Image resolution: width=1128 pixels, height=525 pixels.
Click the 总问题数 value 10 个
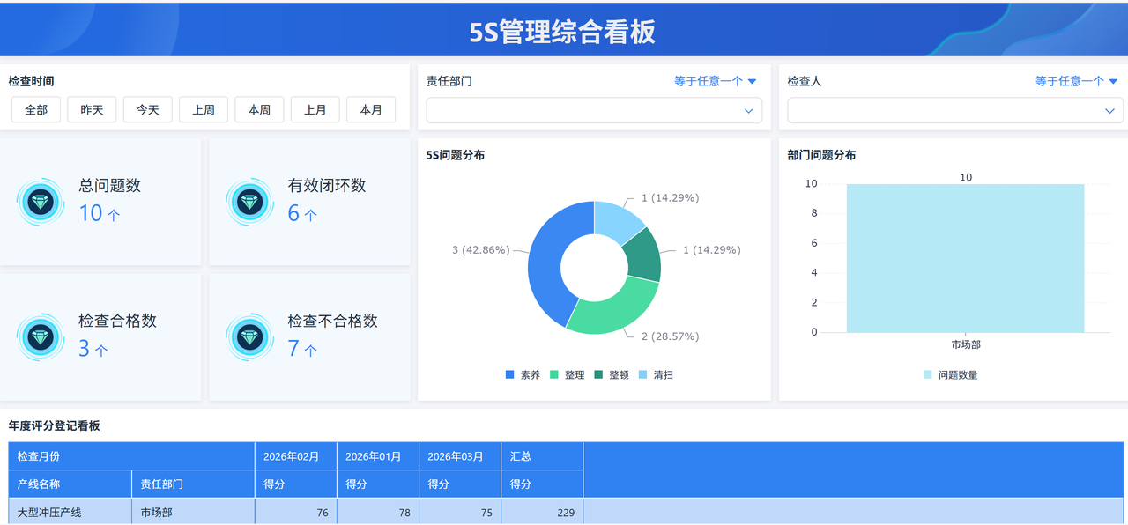tap(100, 213)
